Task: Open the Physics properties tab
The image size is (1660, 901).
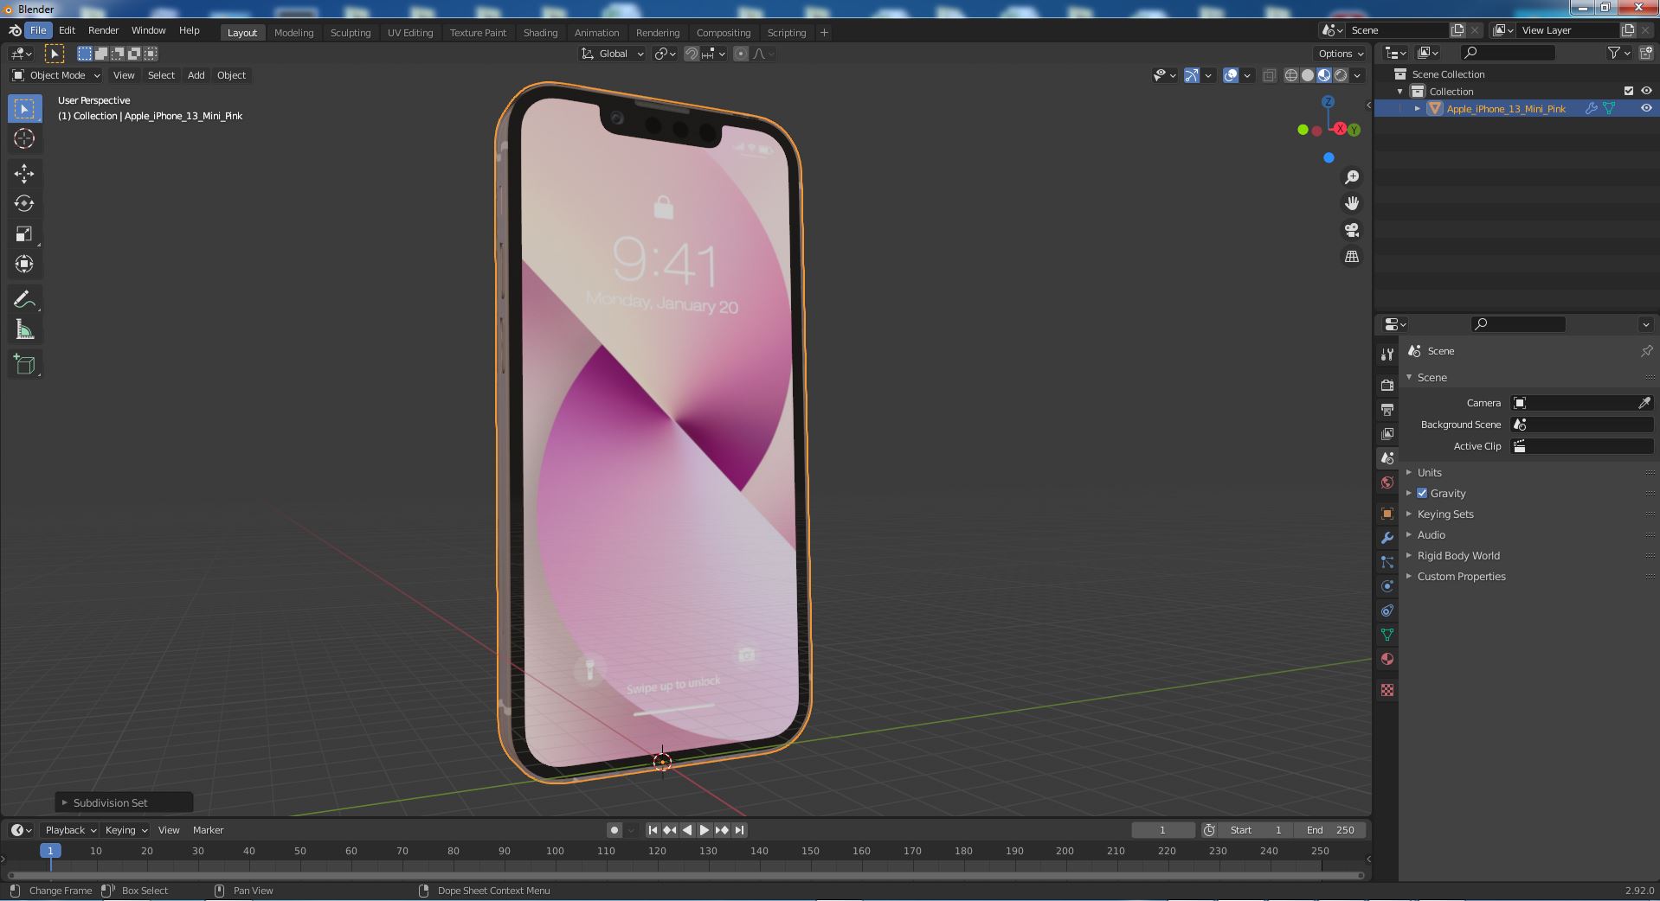Action: [1387, 586]
